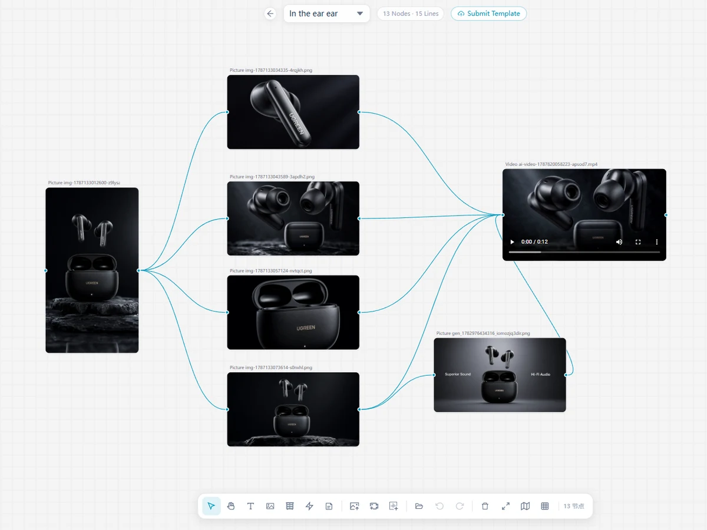
Task: Click output port of open case picture
Action: point(359,312)
